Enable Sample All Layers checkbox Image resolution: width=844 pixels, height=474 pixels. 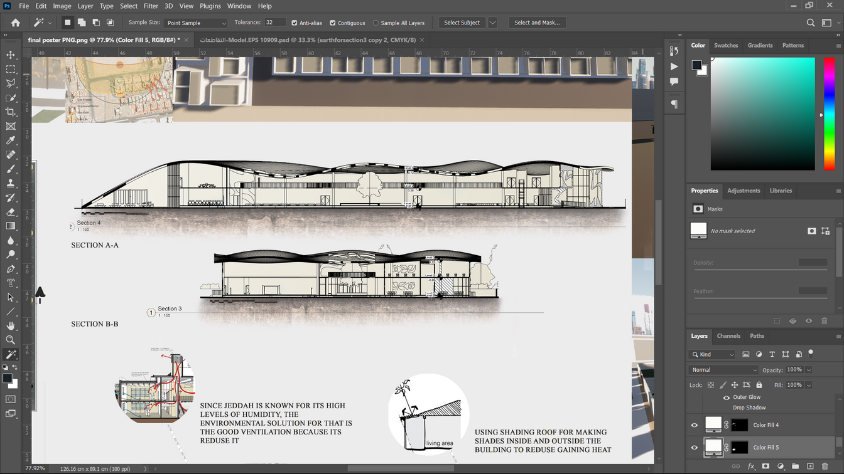tap(376, 23)
